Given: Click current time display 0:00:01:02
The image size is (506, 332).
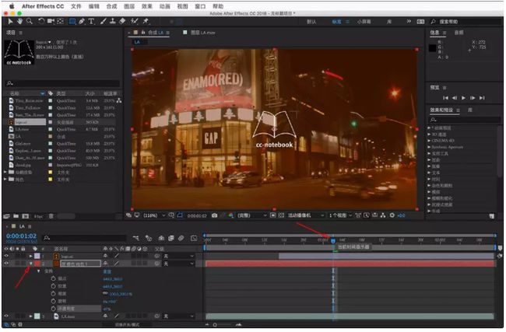Looking at the screenshot, I should pyautogui.click(x=21, y=236).
